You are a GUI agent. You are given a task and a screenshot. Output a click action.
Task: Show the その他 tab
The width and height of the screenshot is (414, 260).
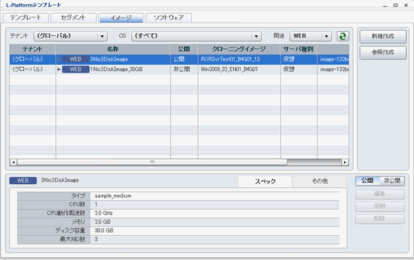(319, 181)
